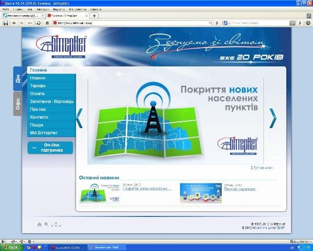Open the Инструменты menu

[x=78, y=9]
